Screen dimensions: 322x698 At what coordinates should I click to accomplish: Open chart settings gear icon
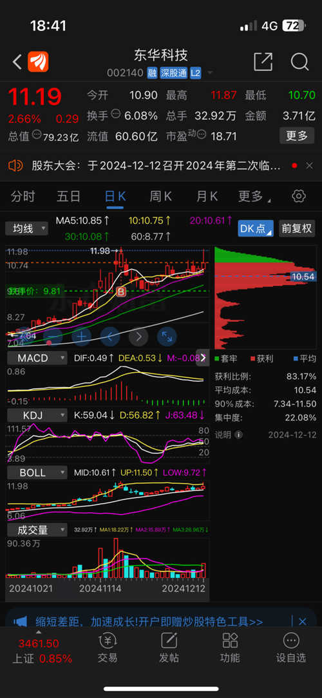(x=299, y=196)
